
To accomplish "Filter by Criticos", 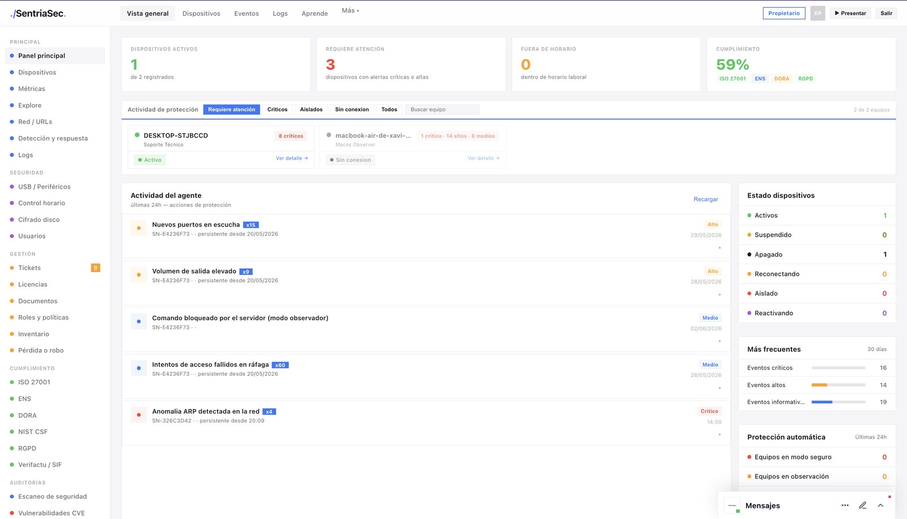I will (277, 109).
